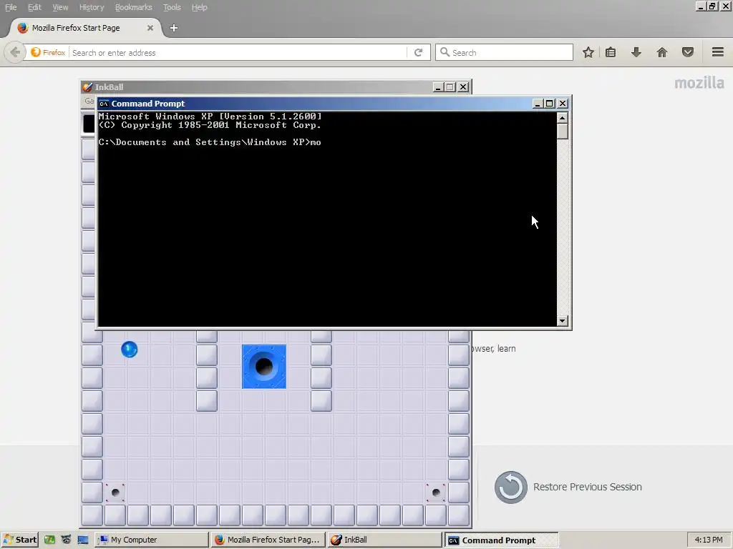Click the first green quick launch icon

[49, 540]
